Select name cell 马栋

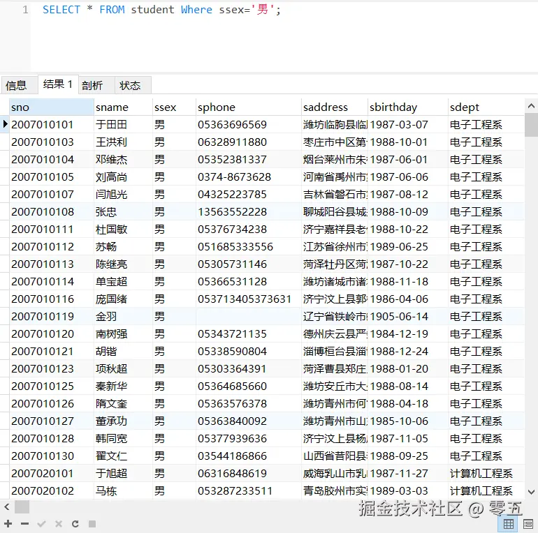[x=123, y=491]
